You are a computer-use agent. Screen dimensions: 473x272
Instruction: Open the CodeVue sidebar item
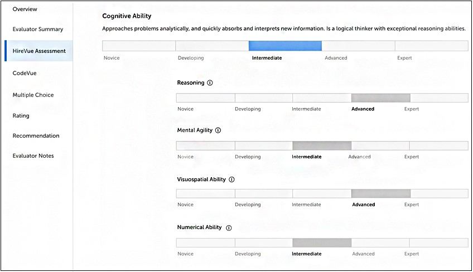[x=25, y=73]
